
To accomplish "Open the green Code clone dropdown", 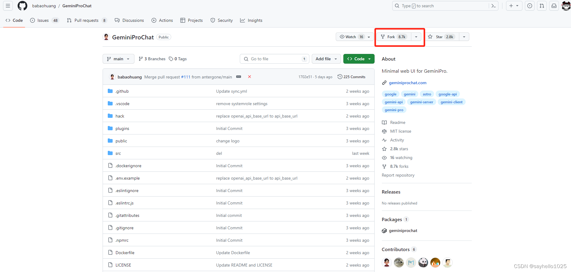I will pyautogui.click(x=359, y=59).
